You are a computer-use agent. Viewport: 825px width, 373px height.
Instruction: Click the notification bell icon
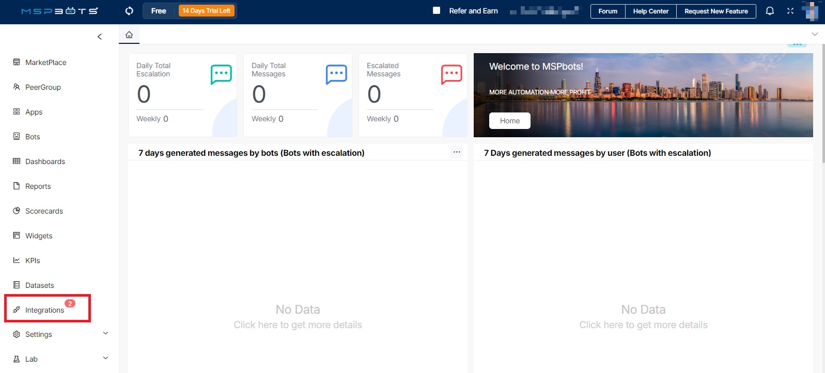(x=770, y=11)
